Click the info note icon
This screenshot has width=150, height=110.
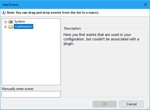(x=4, y=13)
